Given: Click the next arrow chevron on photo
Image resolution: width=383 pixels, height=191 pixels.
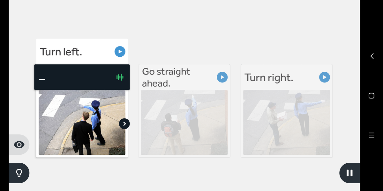Looking at the screenshot, I should pos(124,124).
